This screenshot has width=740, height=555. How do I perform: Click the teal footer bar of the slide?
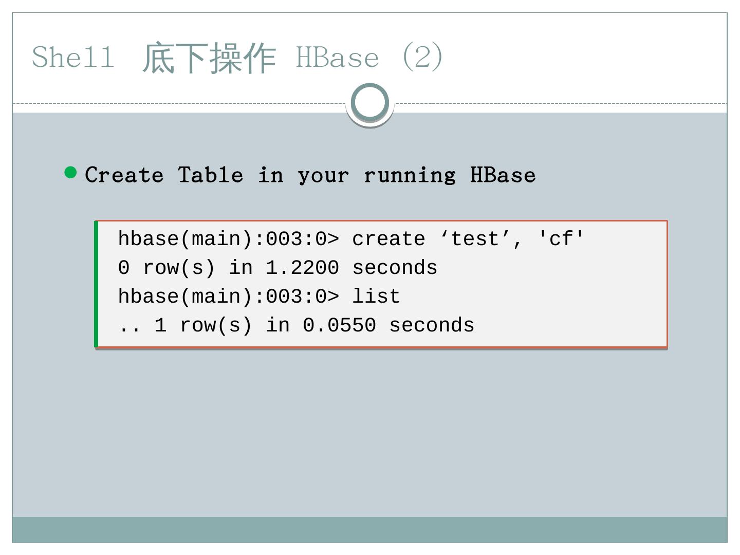[370, 529]
